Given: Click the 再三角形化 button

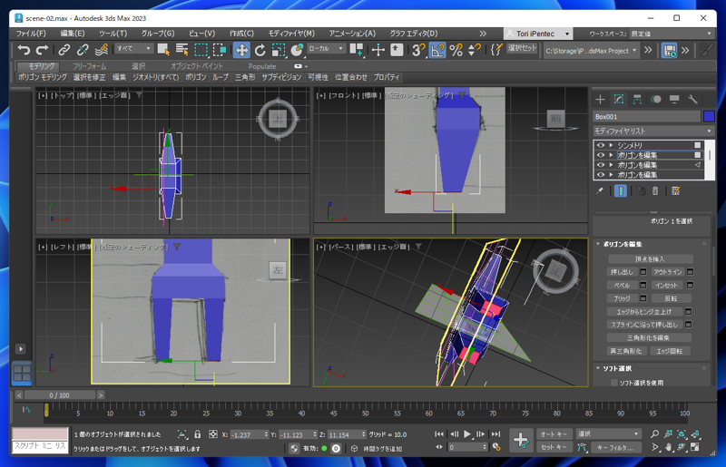Looking at the screenshot, I should (625, 351).
